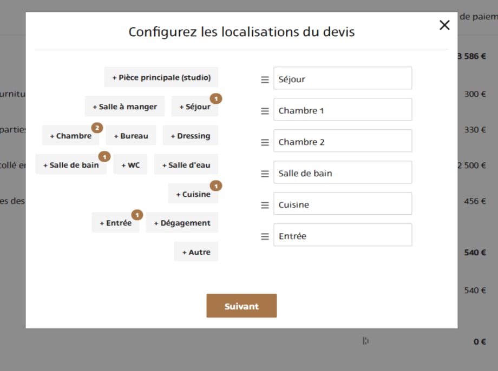Viewport: 498px width, 371px height.
Task: Add a Pièce principale (studio) room
Action: [161, 77]
